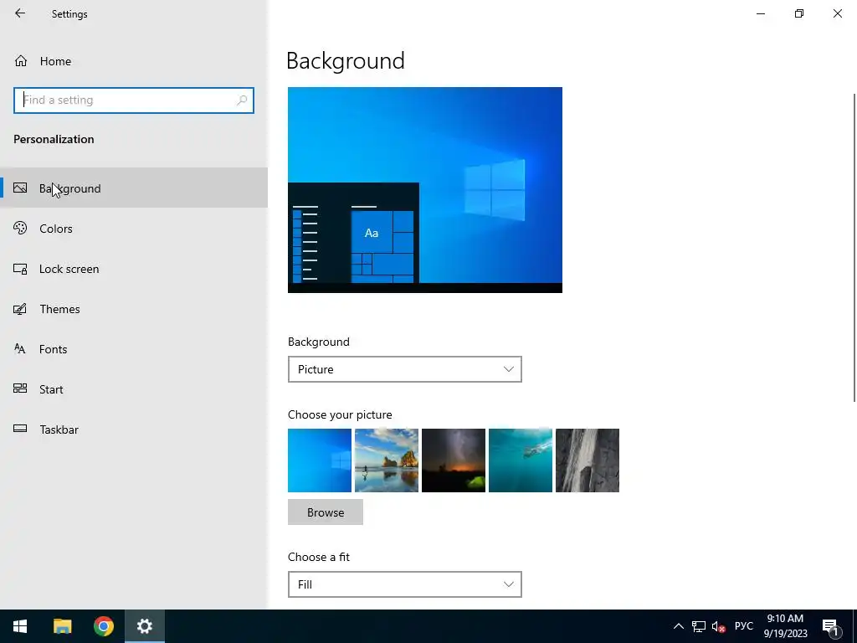The image size is (857, 643).
Task: Open the Colors settings
Action: [134, 229]
